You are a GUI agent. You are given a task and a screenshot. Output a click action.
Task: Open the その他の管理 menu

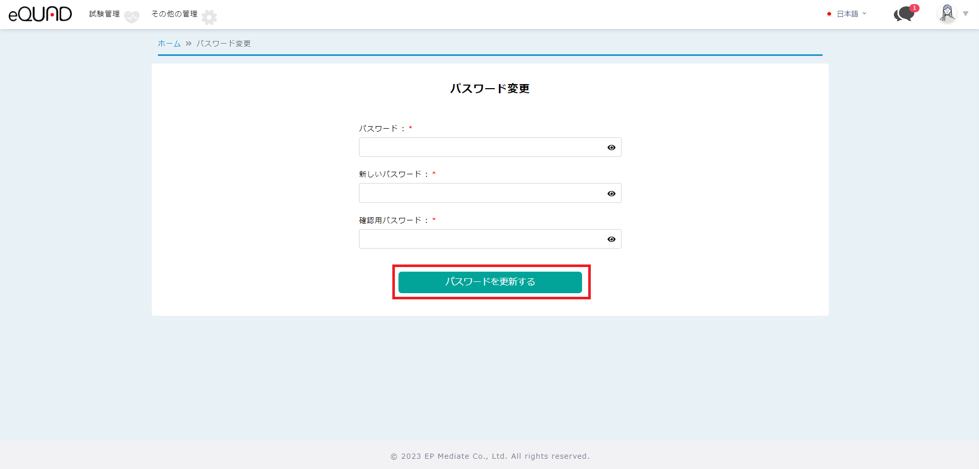174,14
